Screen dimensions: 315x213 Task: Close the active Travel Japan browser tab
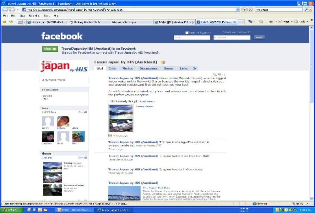click(x=234, y=22)
